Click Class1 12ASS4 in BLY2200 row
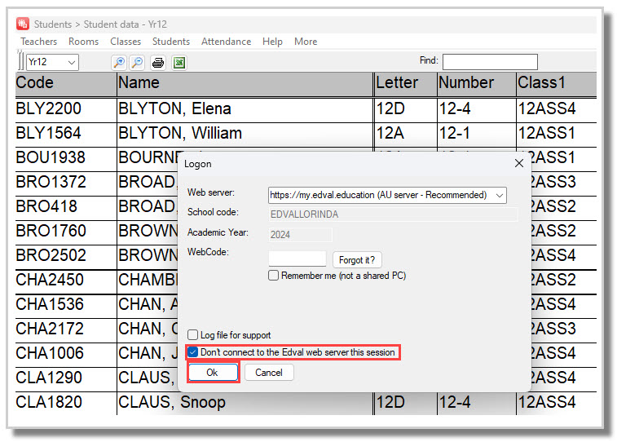This screenshot has height=442, width=617. coord(557,109)
